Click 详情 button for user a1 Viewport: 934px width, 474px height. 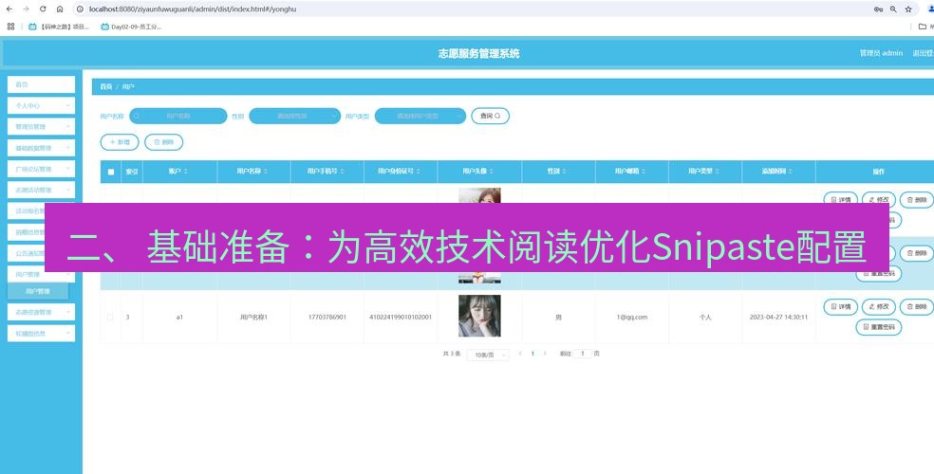pyautogui.click(x=840, y=307)
